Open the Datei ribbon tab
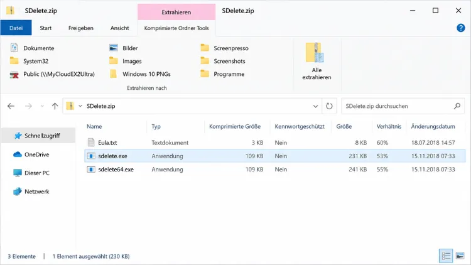 (16, 28)
